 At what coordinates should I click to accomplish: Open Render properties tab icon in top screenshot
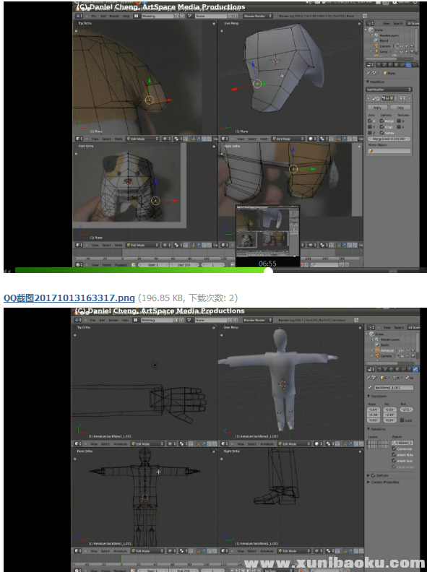[378, 64]
